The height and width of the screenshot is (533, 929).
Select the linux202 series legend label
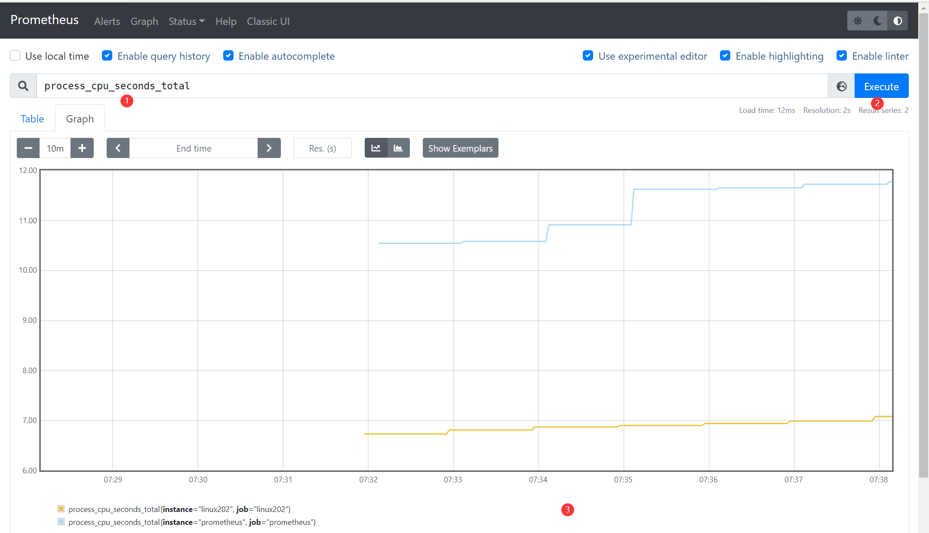179,509
